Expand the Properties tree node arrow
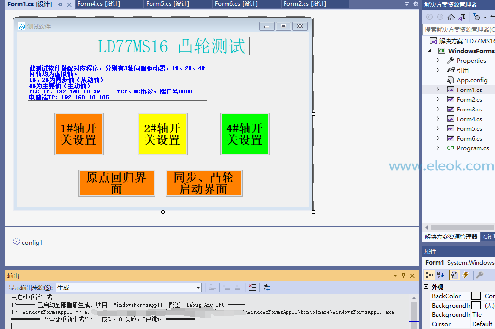The width and height of the screenshot is (495, 329). coord(438,60)
